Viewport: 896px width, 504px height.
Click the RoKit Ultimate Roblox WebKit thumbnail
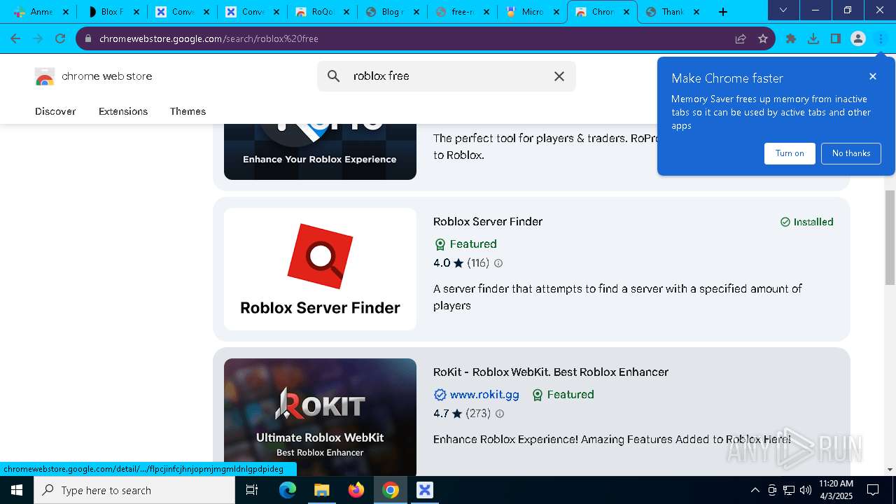point(320,417)
